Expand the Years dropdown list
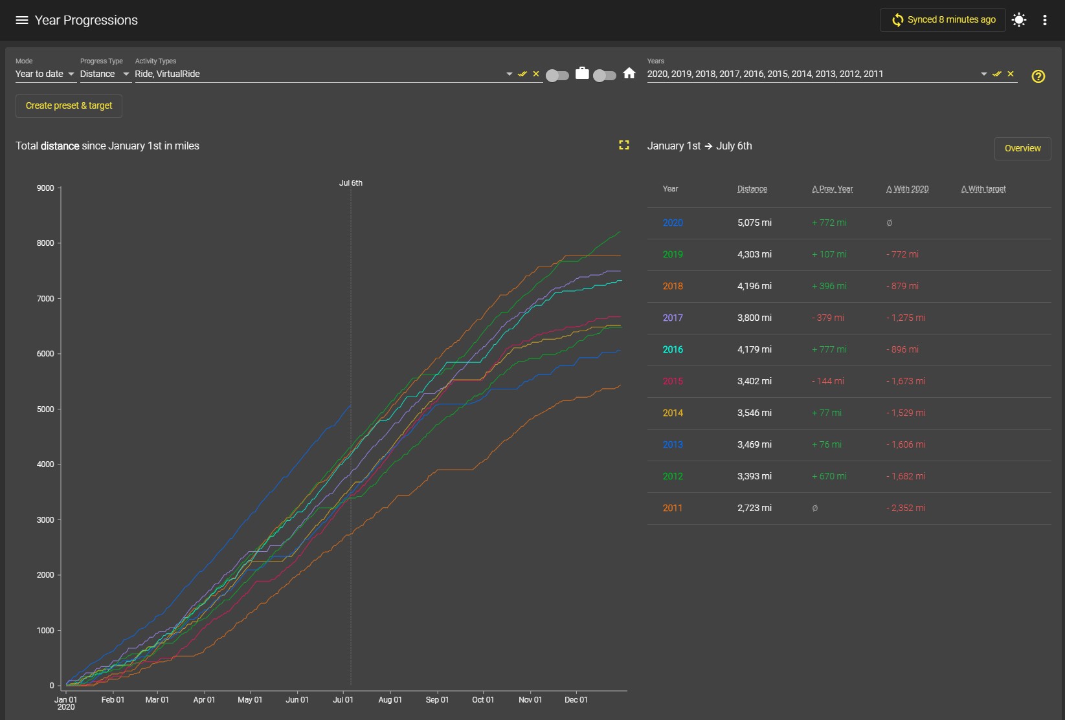Viewport: 1065px width, 720px height. [983, 74]
